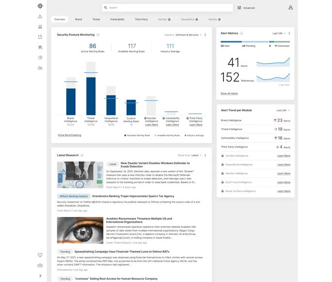
Task: Select the locked SecOps tab
Action: click(x=165, y=19)
